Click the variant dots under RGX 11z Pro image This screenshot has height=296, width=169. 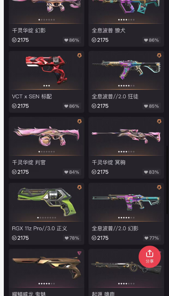point(46,218)
